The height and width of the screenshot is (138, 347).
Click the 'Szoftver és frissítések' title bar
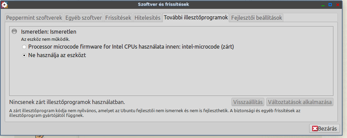pyautogui.click(x=163, y=4)
